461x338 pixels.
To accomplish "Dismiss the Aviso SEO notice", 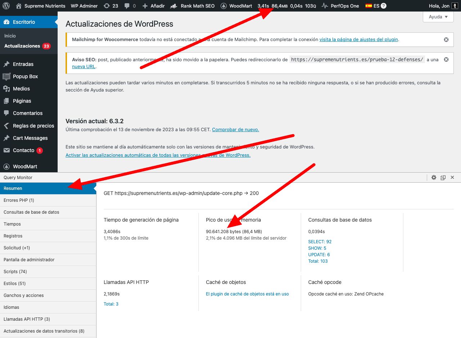I will [x=446, y=59].
